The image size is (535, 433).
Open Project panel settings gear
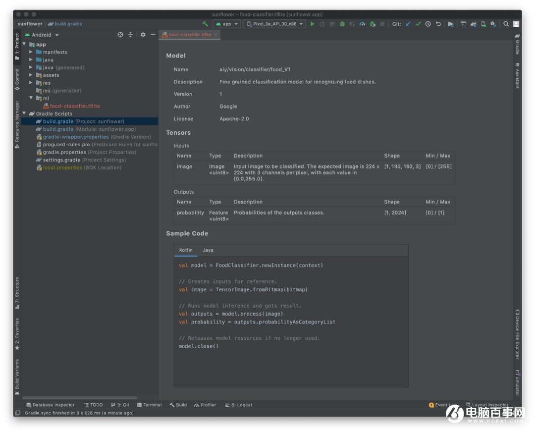coord(143,35)
